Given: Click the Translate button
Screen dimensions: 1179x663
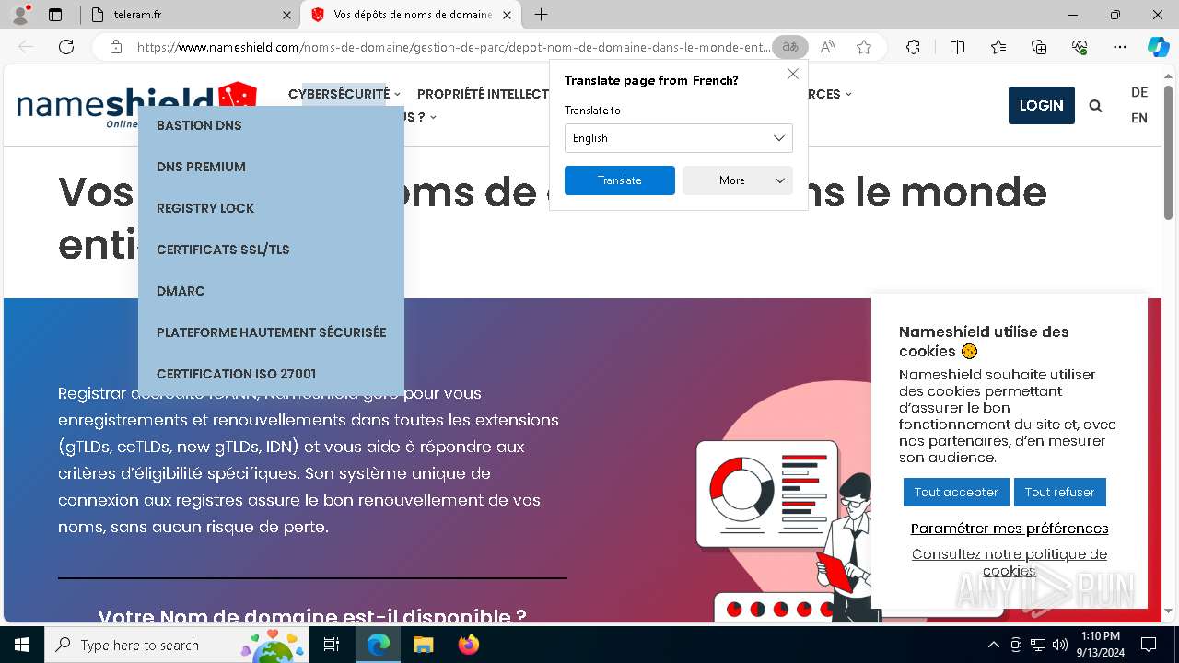Looking at the screenshot, I should coord(620,180).
